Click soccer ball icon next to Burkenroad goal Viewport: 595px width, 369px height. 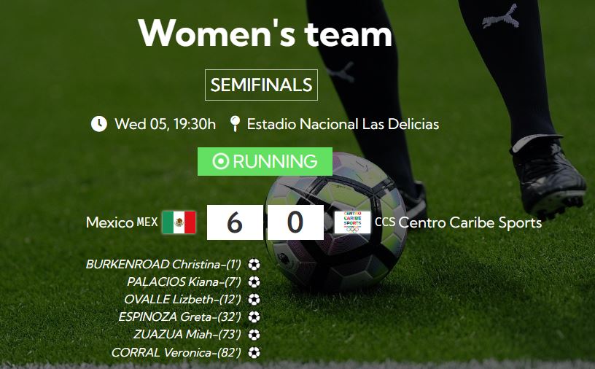(x=254, y=265)
